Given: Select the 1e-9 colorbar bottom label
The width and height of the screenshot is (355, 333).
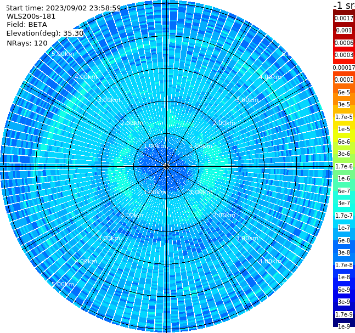Looking at the screenshot, I should [344, 326].
